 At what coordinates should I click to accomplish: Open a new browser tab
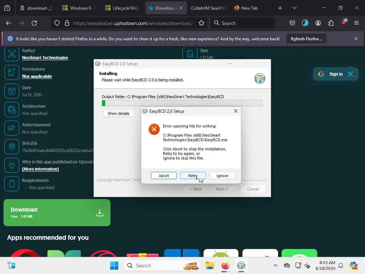click(280, 8)
